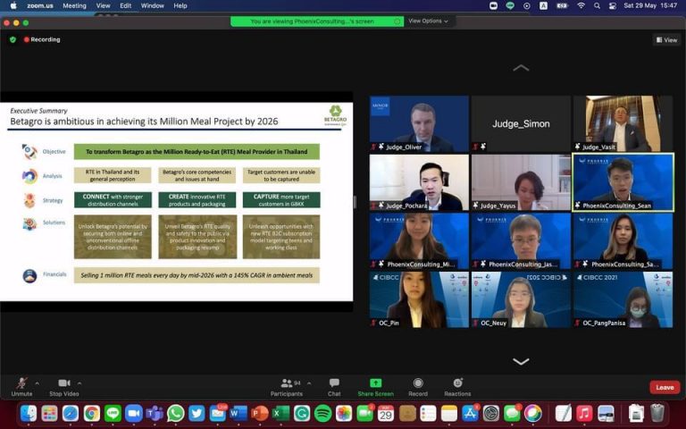This screenshot has height=429, width=686.
Task: Open WhatsApp from the dock
Action: 175,413
